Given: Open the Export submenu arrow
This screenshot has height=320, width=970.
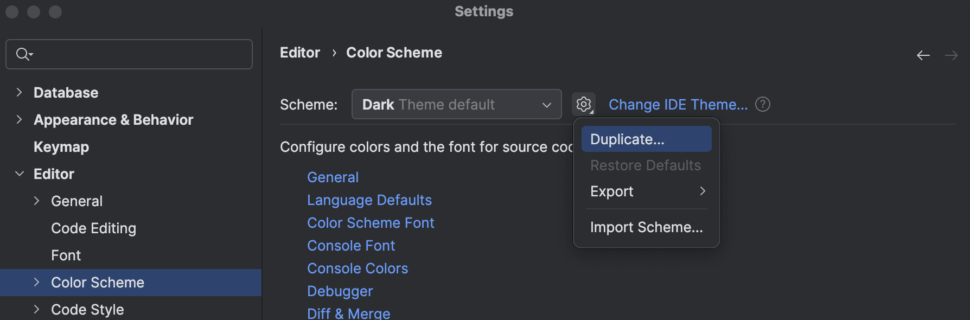Looking at the screenshot, I should pos(703,191).
